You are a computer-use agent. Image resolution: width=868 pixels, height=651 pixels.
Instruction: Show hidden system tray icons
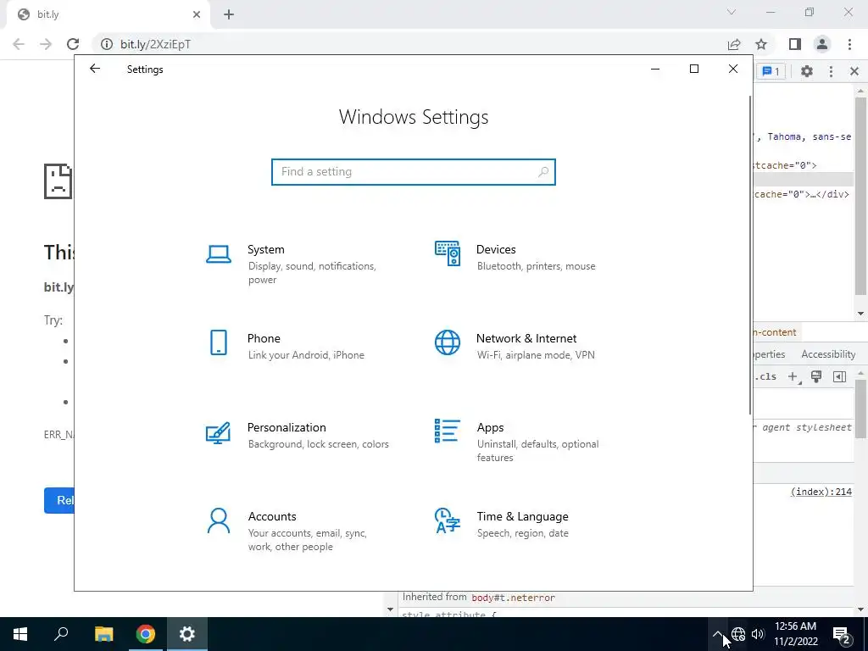717,634
